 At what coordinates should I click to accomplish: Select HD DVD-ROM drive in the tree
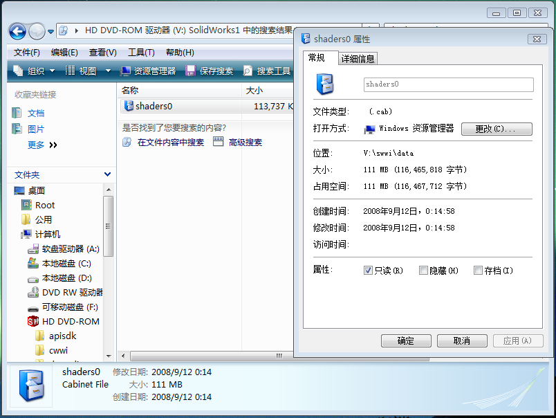(x=71, y=322)
